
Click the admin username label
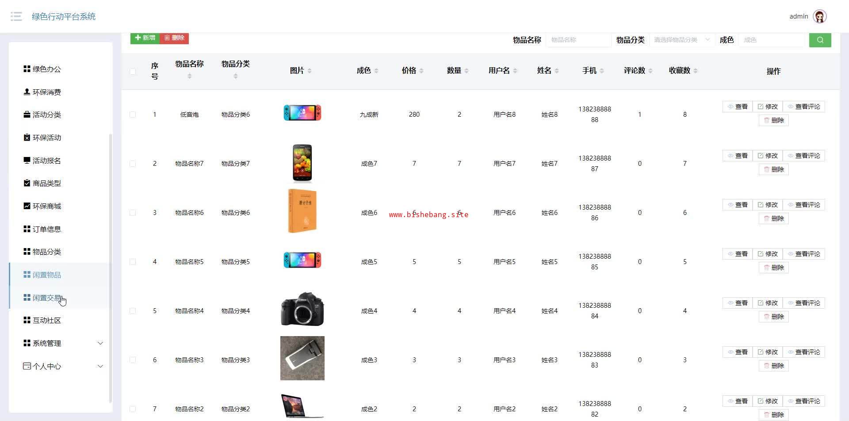pyautogui.click(x=799, y=16)
